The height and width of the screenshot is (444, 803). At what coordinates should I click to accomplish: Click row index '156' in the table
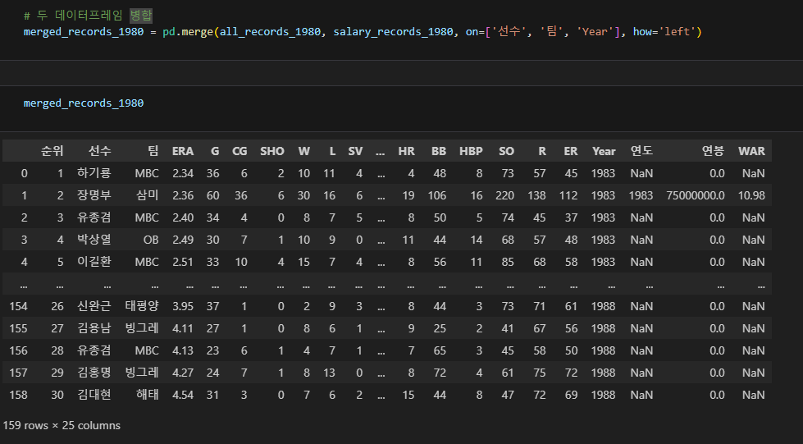pos(18,350)
